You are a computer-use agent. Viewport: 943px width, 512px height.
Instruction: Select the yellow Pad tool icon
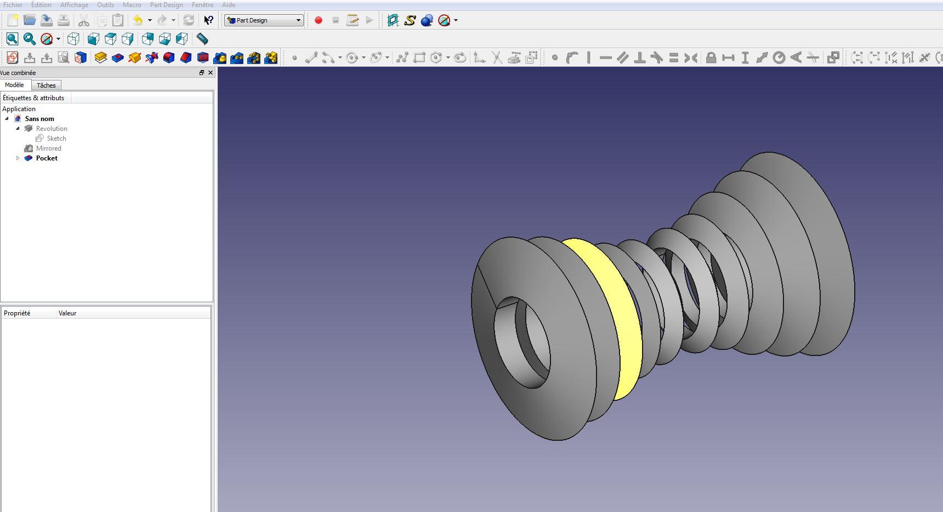tap(100, 57)
